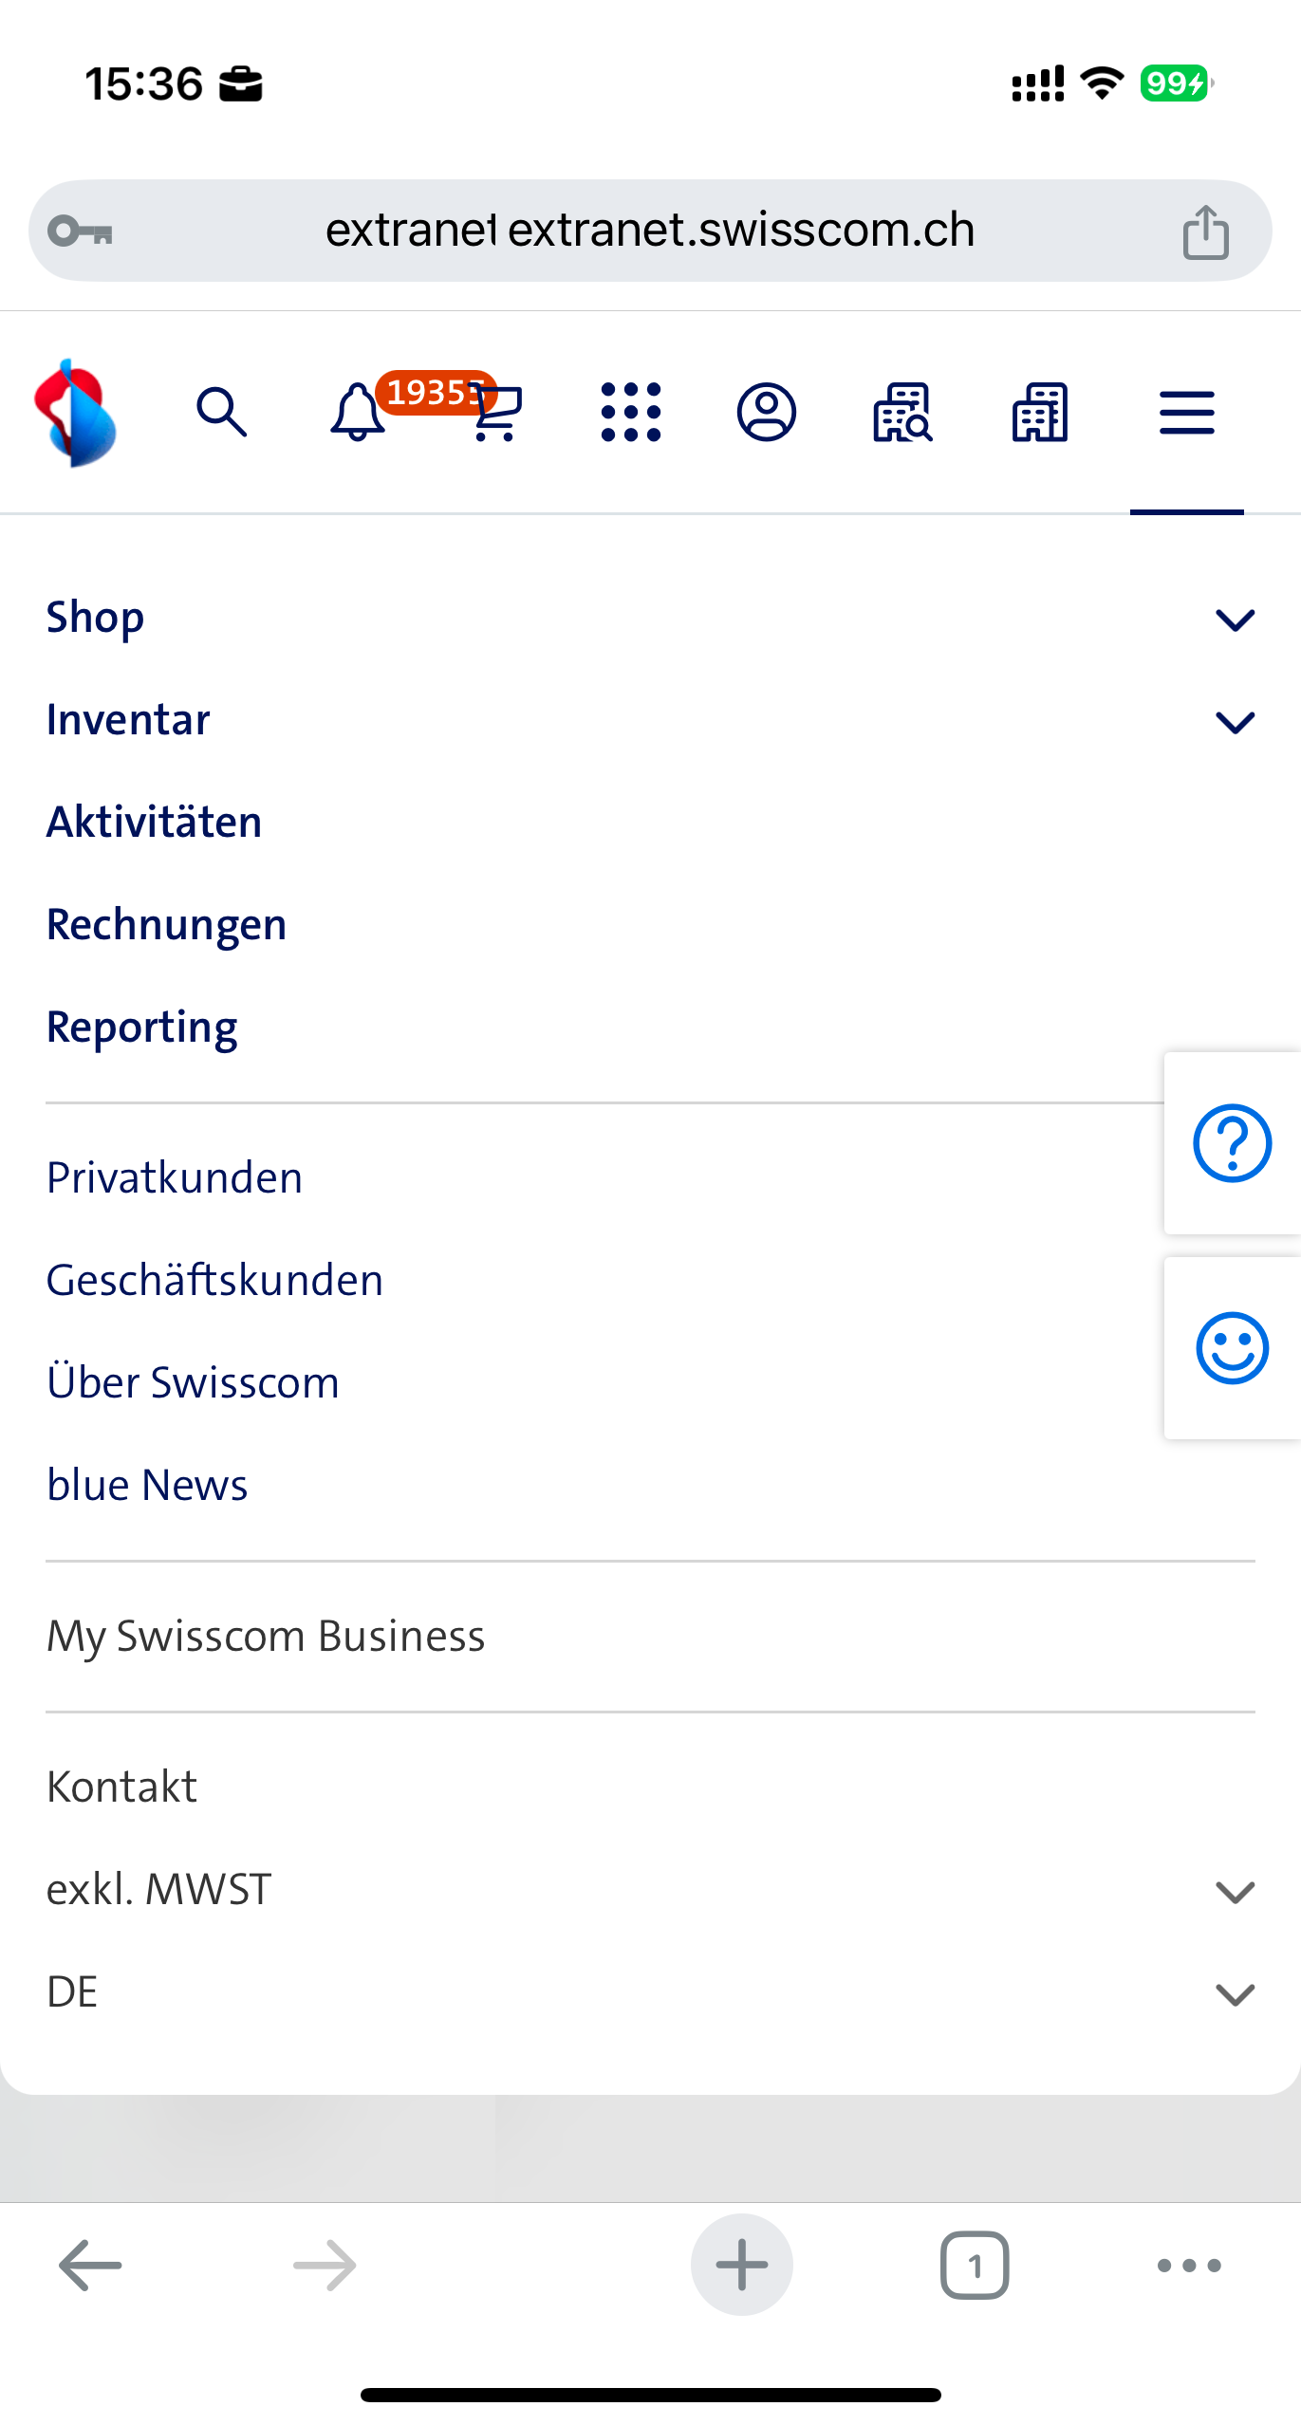Open the search magnifier icon
Image resolution: width=1301 pixels, height=2425 pixels.
[x=222, y=413]
